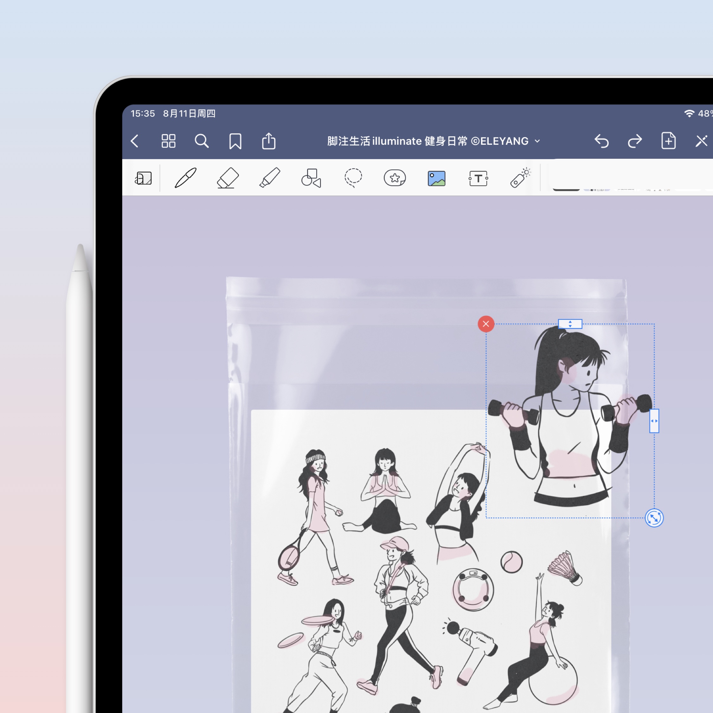This screenshot has height=713, width=713.
Task: Open the Elements sticker tool
Action: tap(395, 178)
